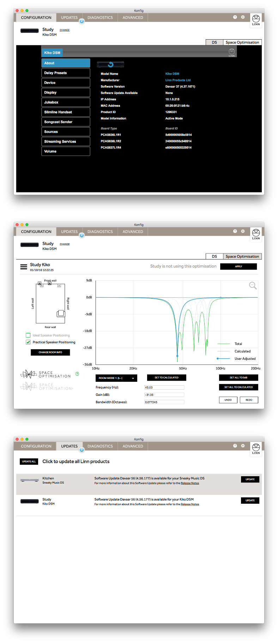Open Volume settings section
The width and height of the screenshot is (278, 643).
(66, 151)
